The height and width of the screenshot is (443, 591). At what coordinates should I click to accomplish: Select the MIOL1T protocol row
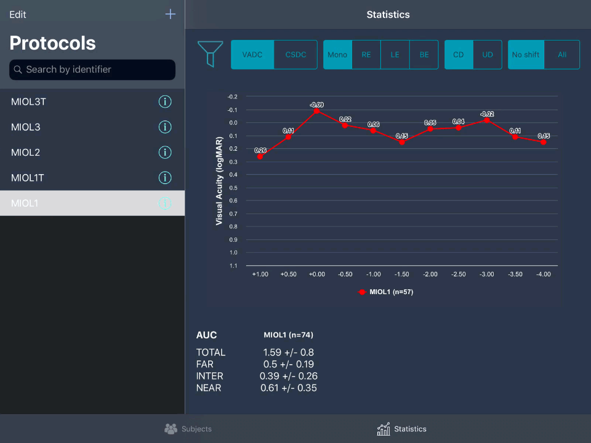coord(92,177)
